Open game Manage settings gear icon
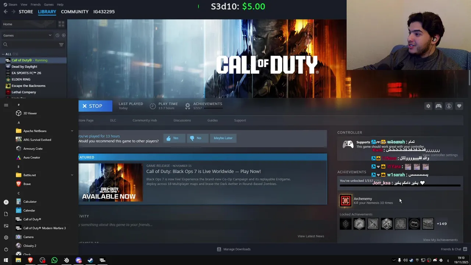 pos(428,106)
